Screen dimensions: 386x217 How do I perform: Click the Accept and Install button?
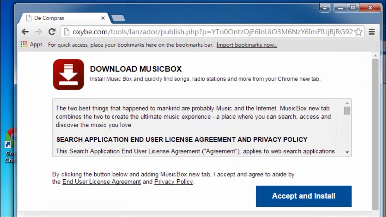304,196
